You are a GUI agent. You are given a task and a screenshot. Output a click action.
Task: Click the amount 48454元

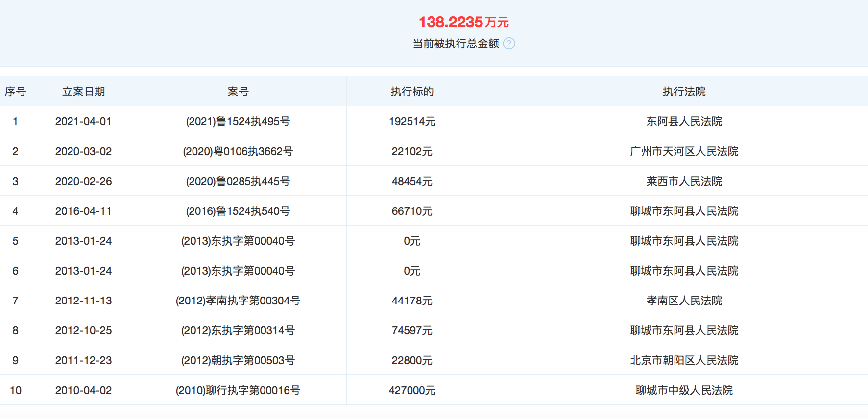(412, 181)
